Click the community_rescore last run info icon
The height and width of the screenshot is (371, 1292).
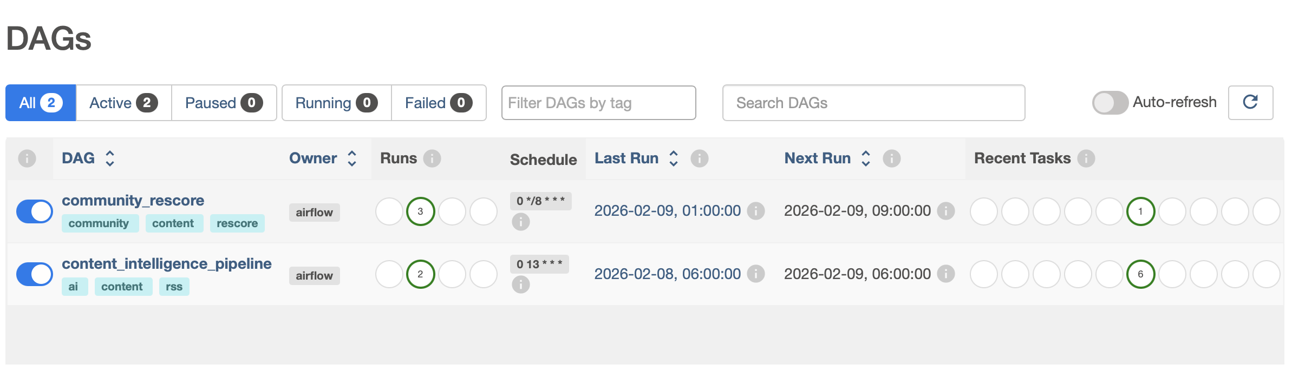pos(755,211)
